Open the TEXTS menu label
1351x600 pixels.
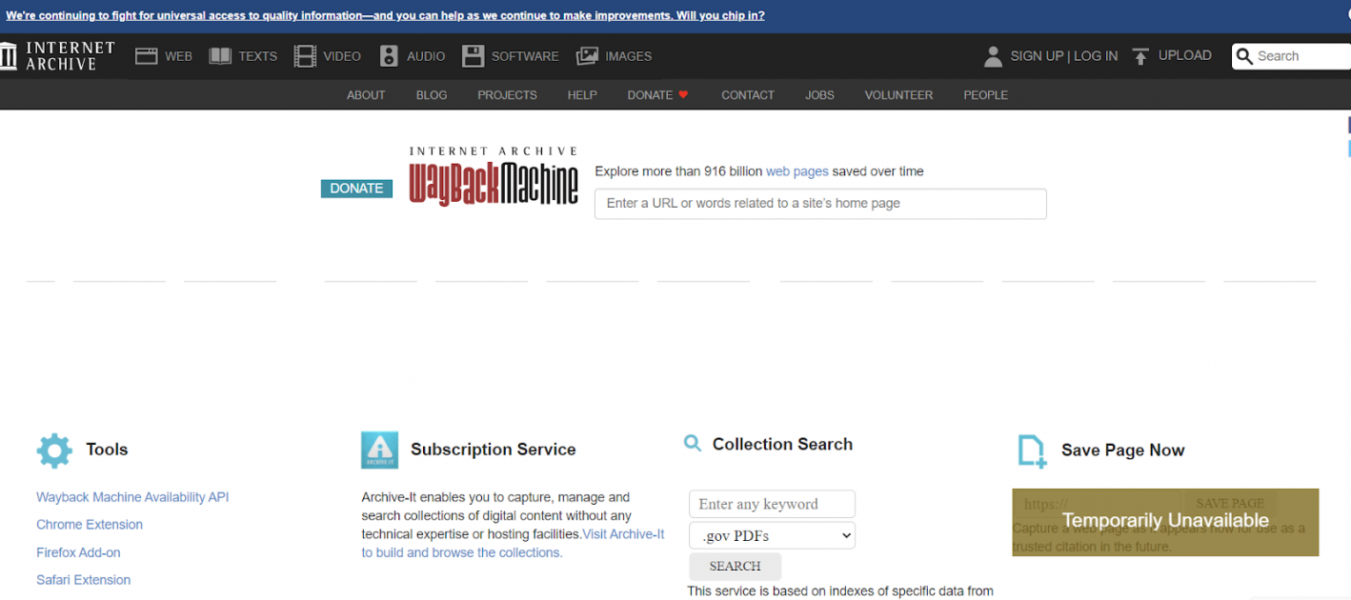[257, 56]
